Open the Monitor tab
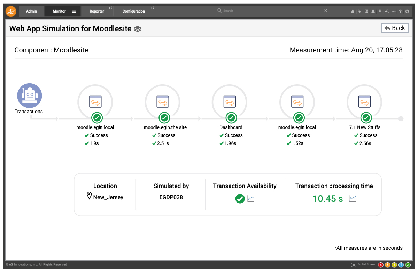 click(x=63, y=11)
